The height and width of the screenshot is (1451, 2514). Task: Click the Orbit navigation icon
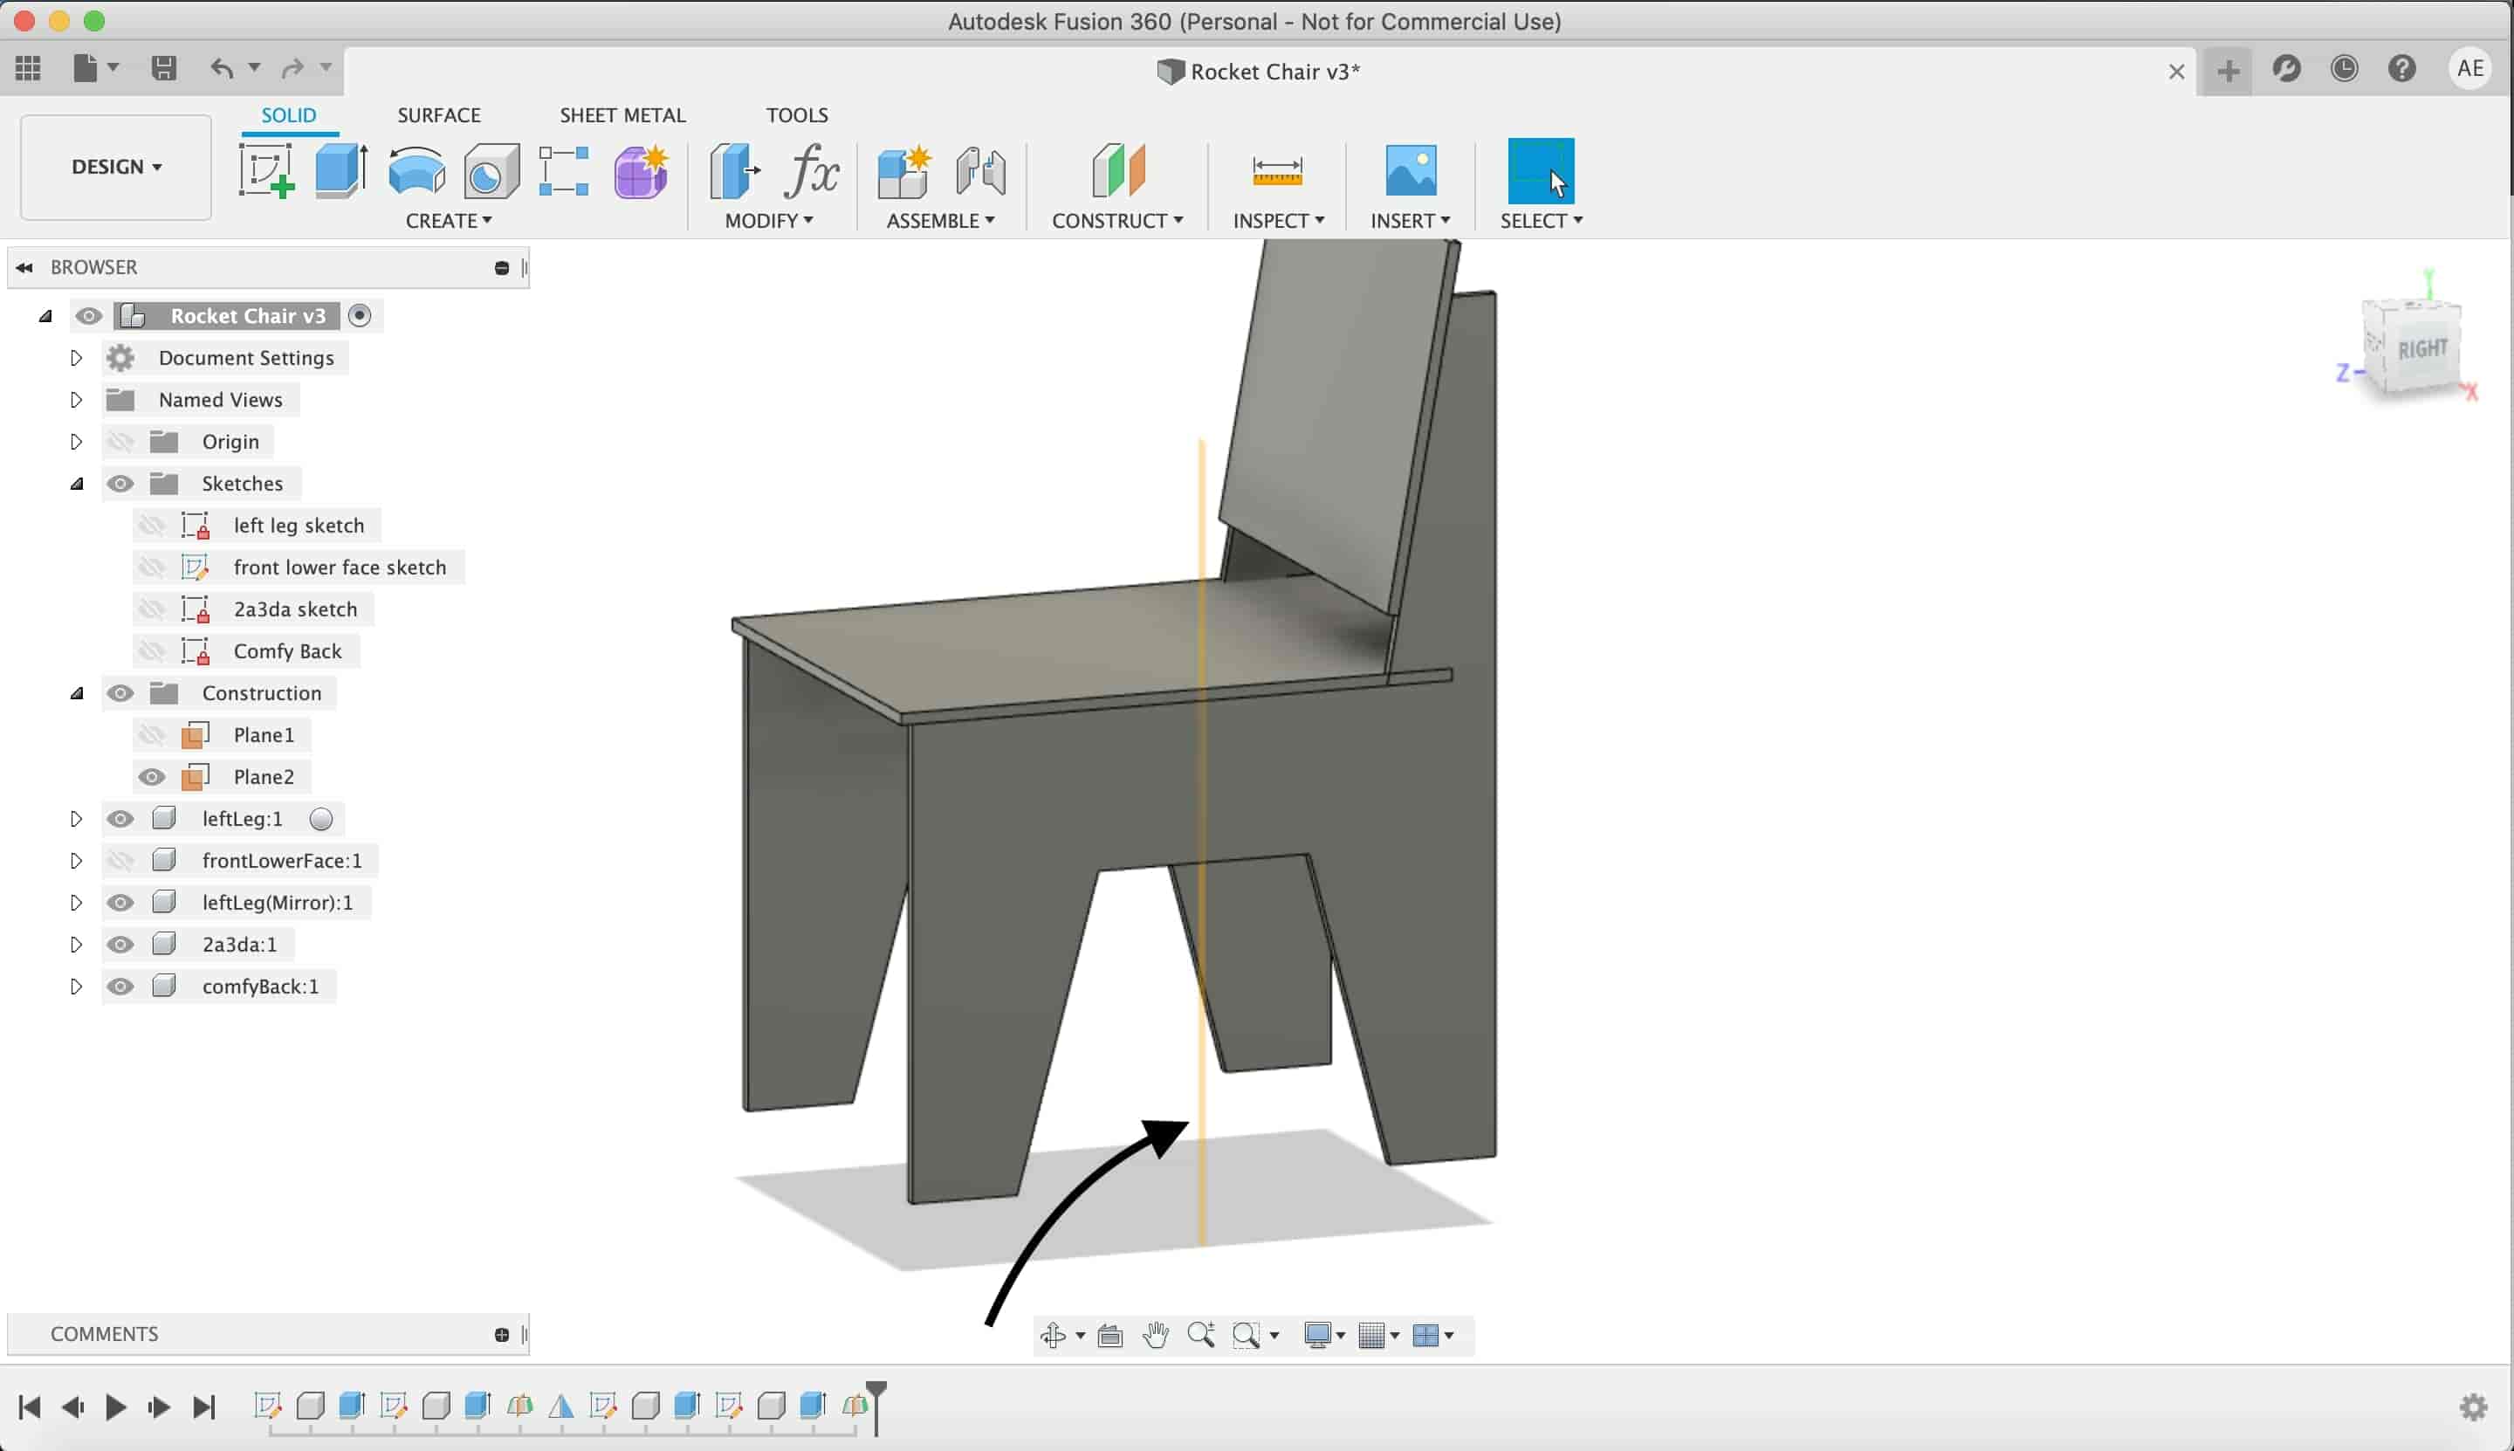1054,1334
